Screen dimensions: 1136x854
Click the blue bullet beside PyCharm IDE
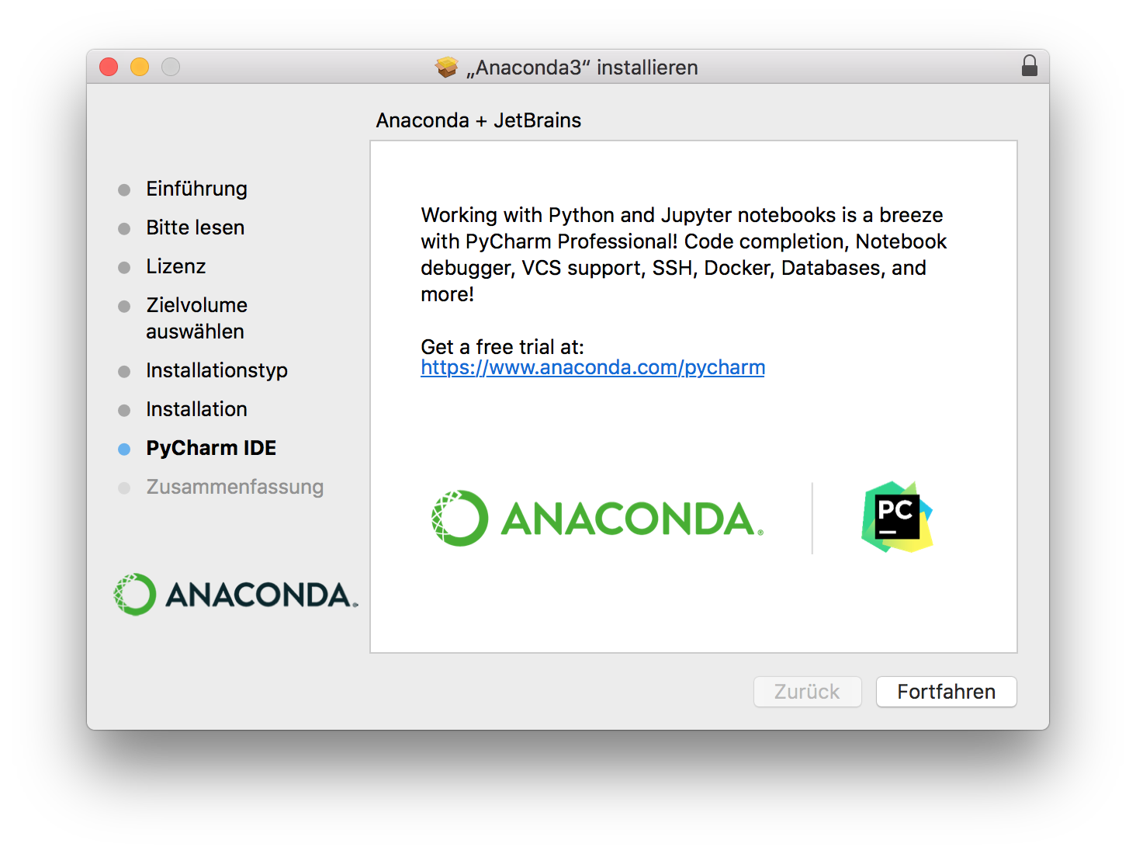(124, 450)
